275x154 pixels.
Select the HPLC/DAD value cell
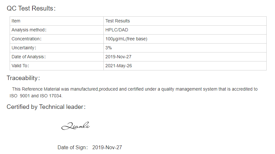[185, 30]
